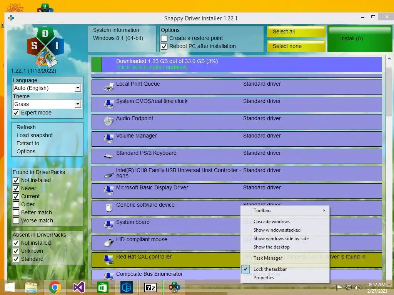Click Extract to... in the sidebar
Image resolution: width=394 pixels, height=295 pixels.
click(x=30, y=143)
